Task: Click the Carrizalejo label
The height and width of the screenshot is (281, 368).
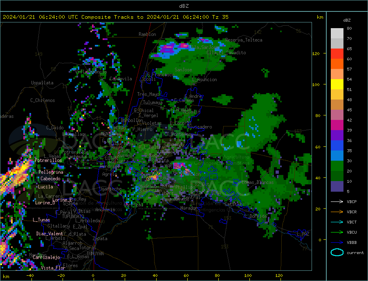Action: 46,257
